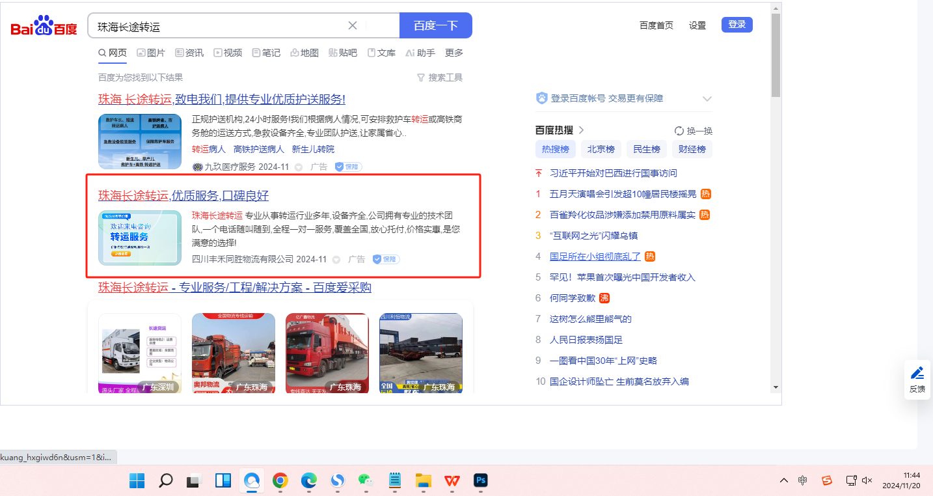This screenshot has height=496, width=933.
Task: Open Photoshop from the taskbar
Action: (481, 480)
